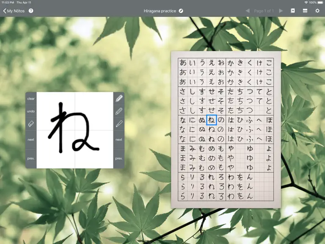Select the thick marker tool
The width and height of the screenshot is (325, 244).
tap(119, 99)
